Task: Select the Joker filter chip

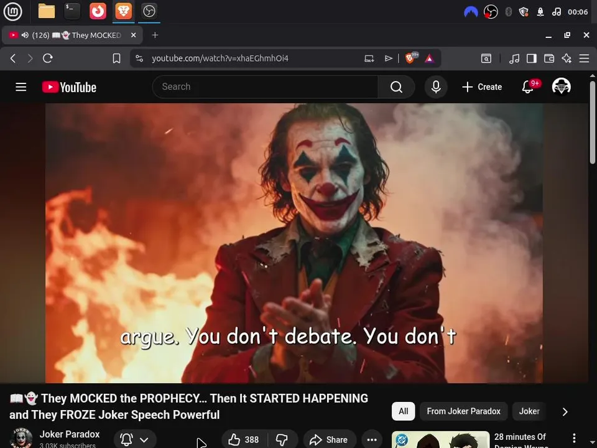Action: (529, 411)
